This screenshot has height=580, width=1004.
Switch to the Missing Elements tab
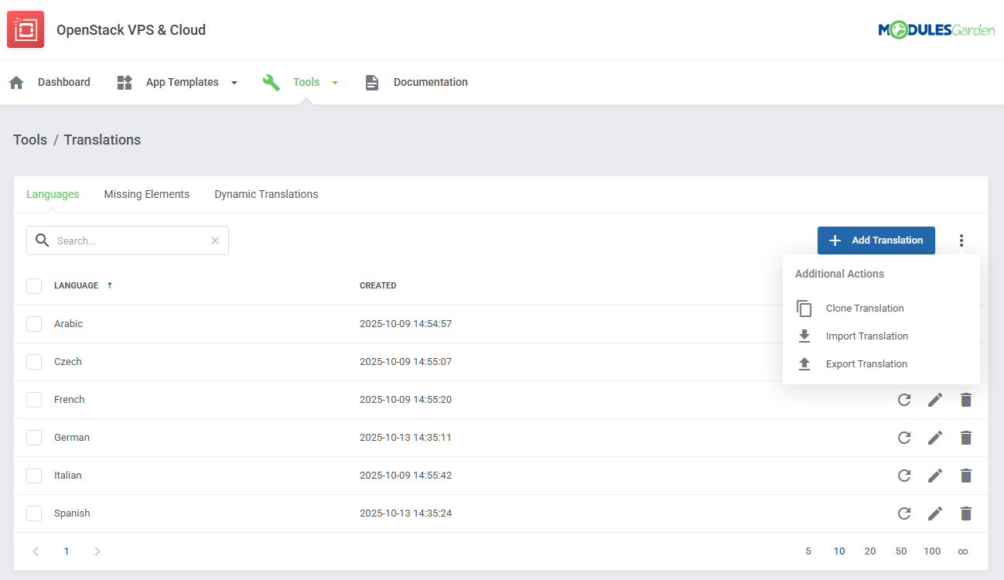146,193
